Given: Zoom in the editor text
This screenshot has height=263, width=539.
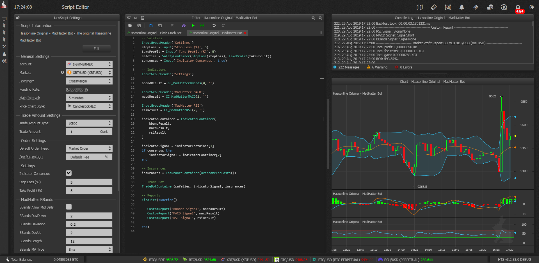Looking at the screenshot, I should [320, 18].
